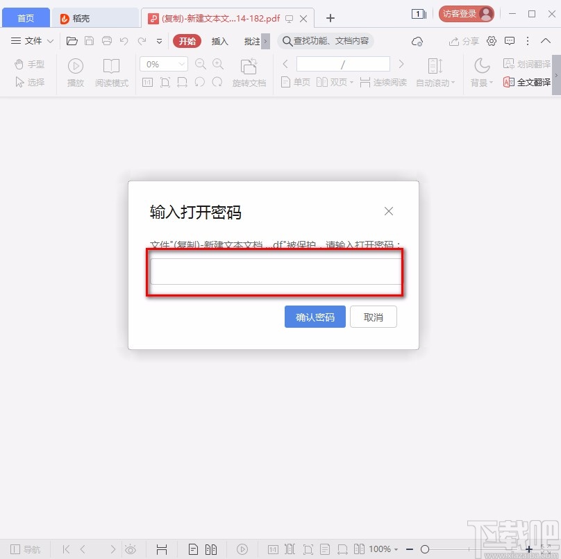Toggle status bar double page view icon
561x559 pixels.
point(211,549)
